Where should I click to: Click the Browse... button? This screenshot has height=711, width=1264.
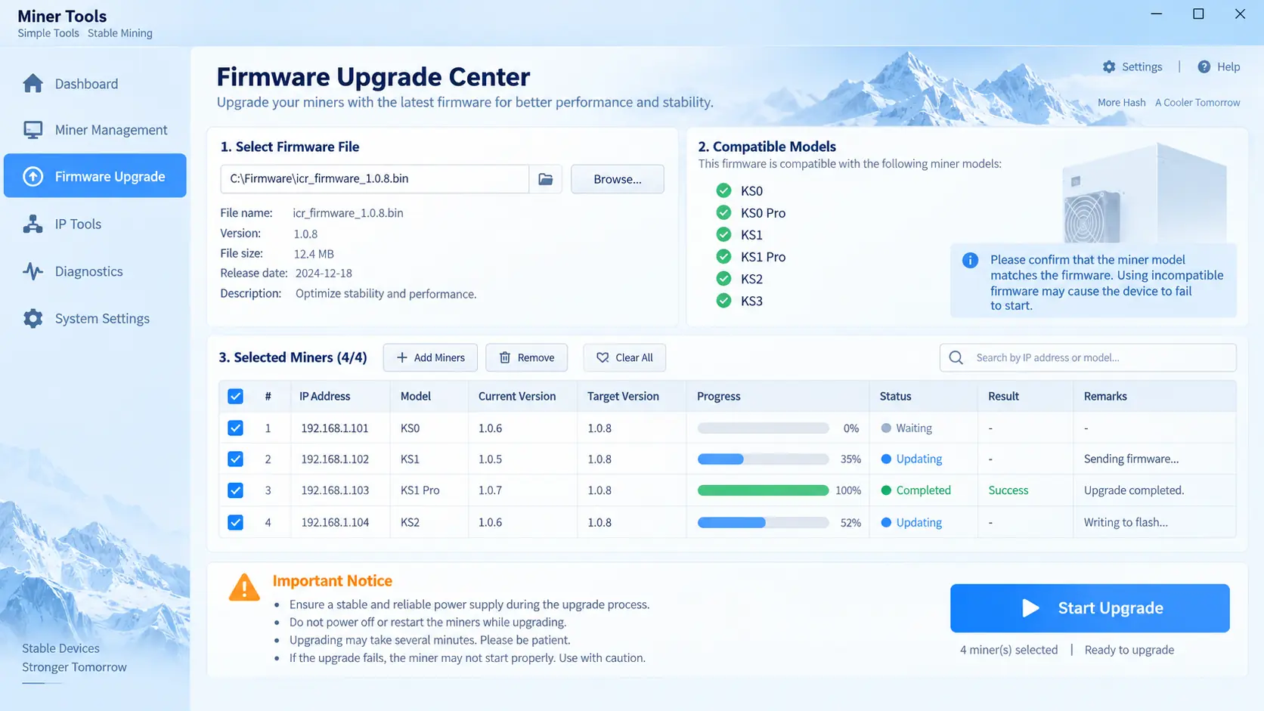coord(618,179)
